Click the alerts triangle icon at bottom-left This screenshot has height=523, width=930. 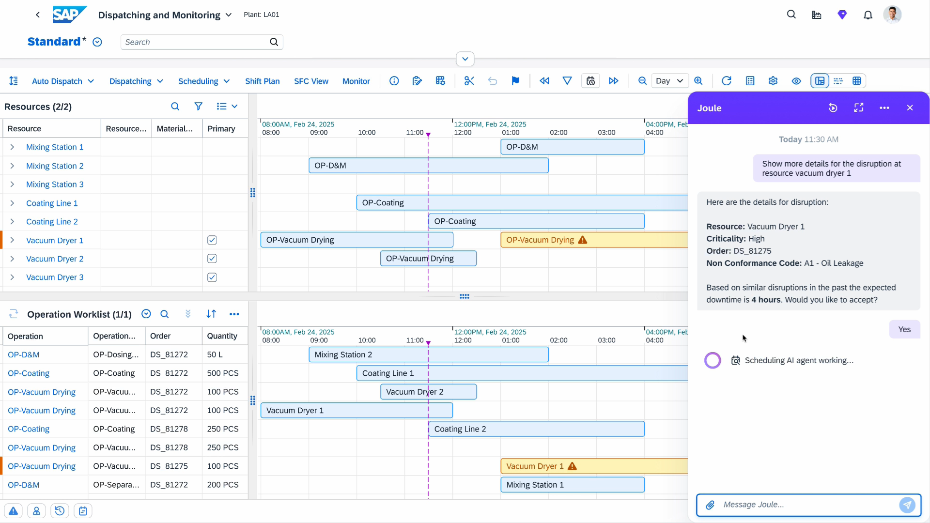tap(13, 511)
